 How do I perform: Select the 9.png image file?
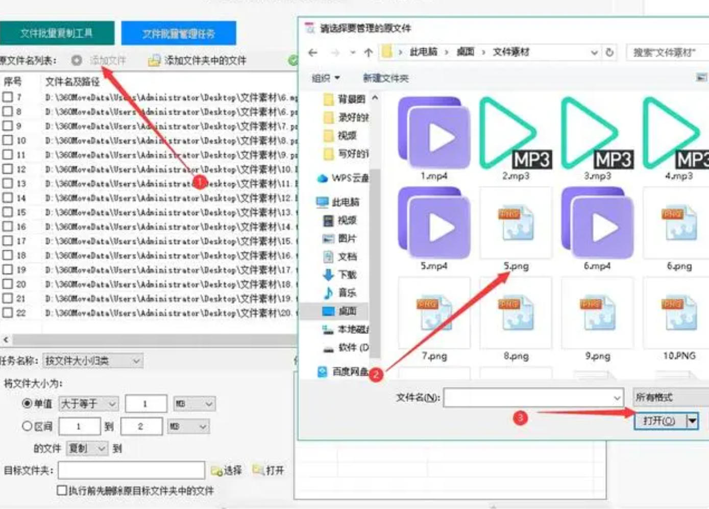click(597, 320)
